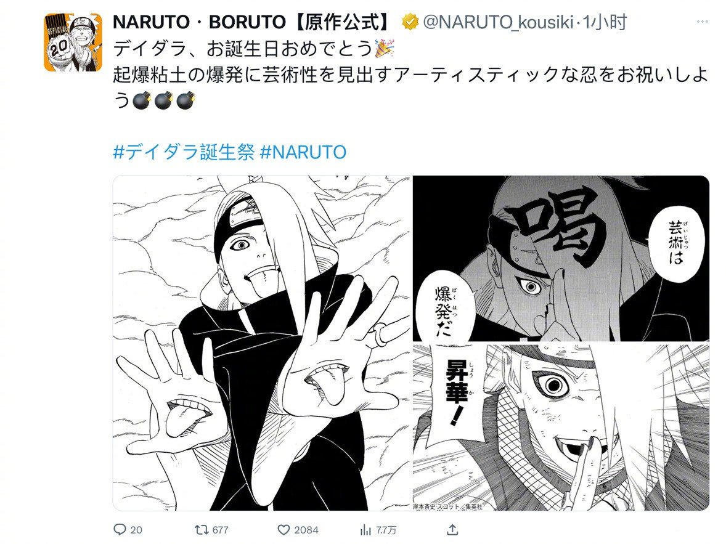View analytics via the bar chart icon

(366, 529)
